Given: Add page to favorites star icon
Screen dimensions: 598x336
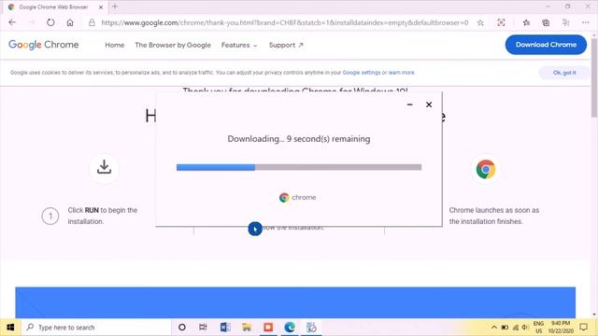Looking at the screenshot, I should pyautogui.click(x=480, y=22).
